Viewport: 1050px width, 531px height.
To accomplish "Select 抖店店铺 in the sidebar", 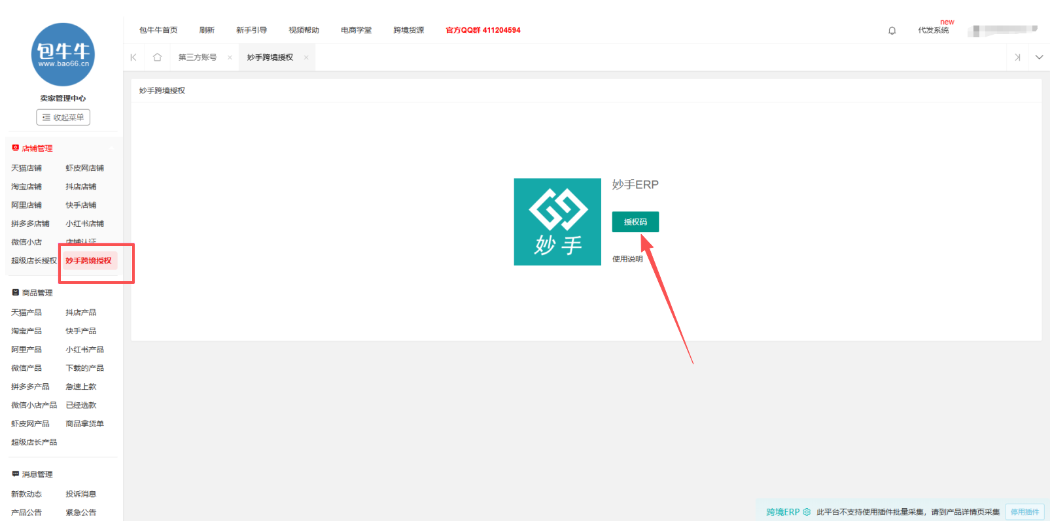I will (80, 186).
